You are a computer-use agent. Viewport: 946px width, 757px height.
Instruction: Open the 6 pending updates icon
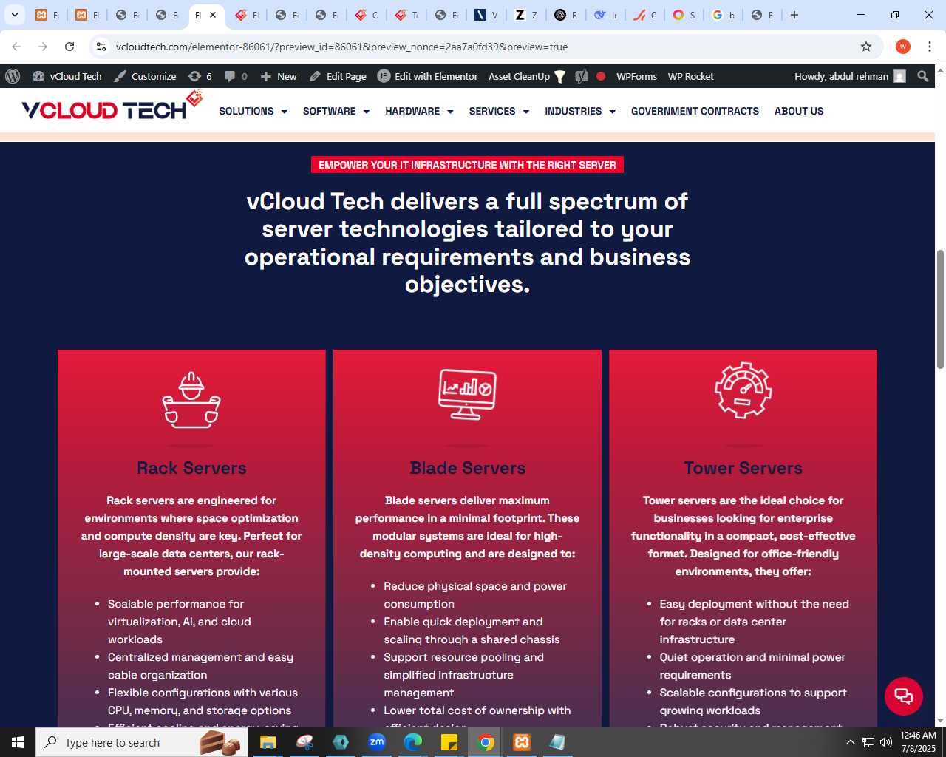coord(200,76)
